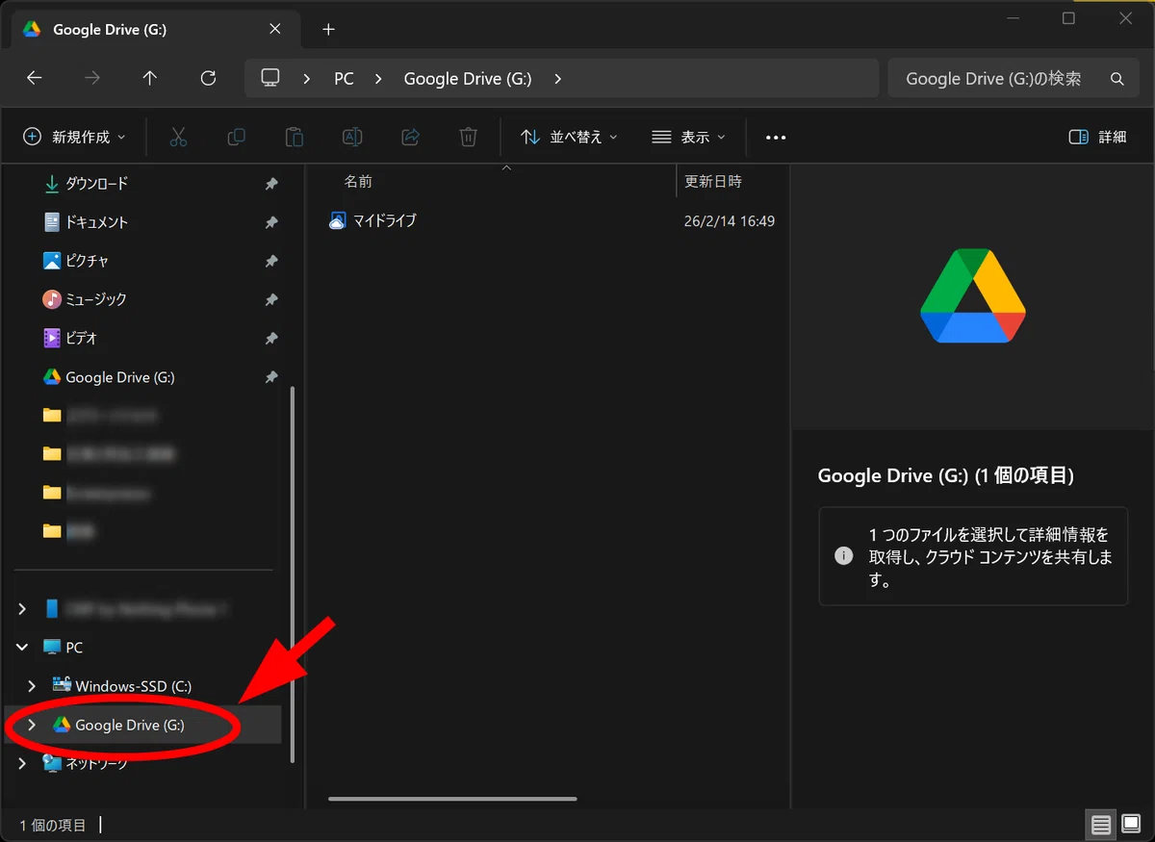Click the Google Drive logo in details pane

[973, 296]
